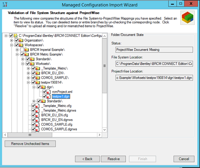Click the tree's horizontal scroll left arrow
This screenshot has width=200, height=168.
point(5,135)
